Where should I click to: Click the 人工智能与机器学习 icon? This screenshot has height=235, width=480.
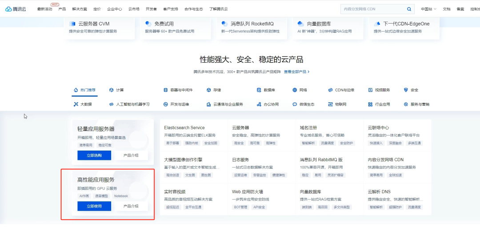(112, 104)
